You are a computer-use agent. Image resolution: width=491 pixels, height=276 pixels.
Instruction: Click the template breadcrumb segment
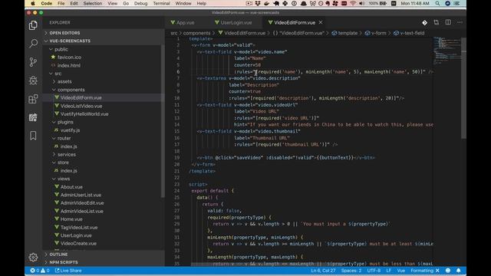(x=344, y=33)
